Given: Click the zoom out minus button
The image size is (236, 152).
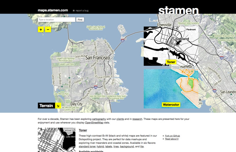Looking at the screenshot, I should [48, 29].
